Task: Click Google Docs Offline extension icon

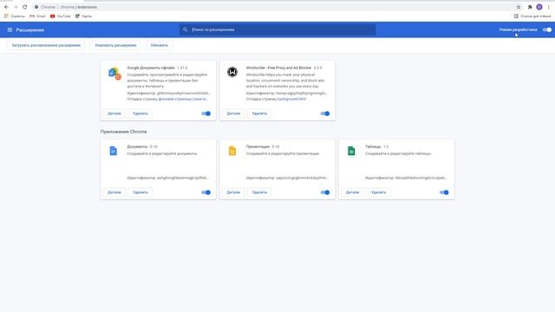Action: 114,73
